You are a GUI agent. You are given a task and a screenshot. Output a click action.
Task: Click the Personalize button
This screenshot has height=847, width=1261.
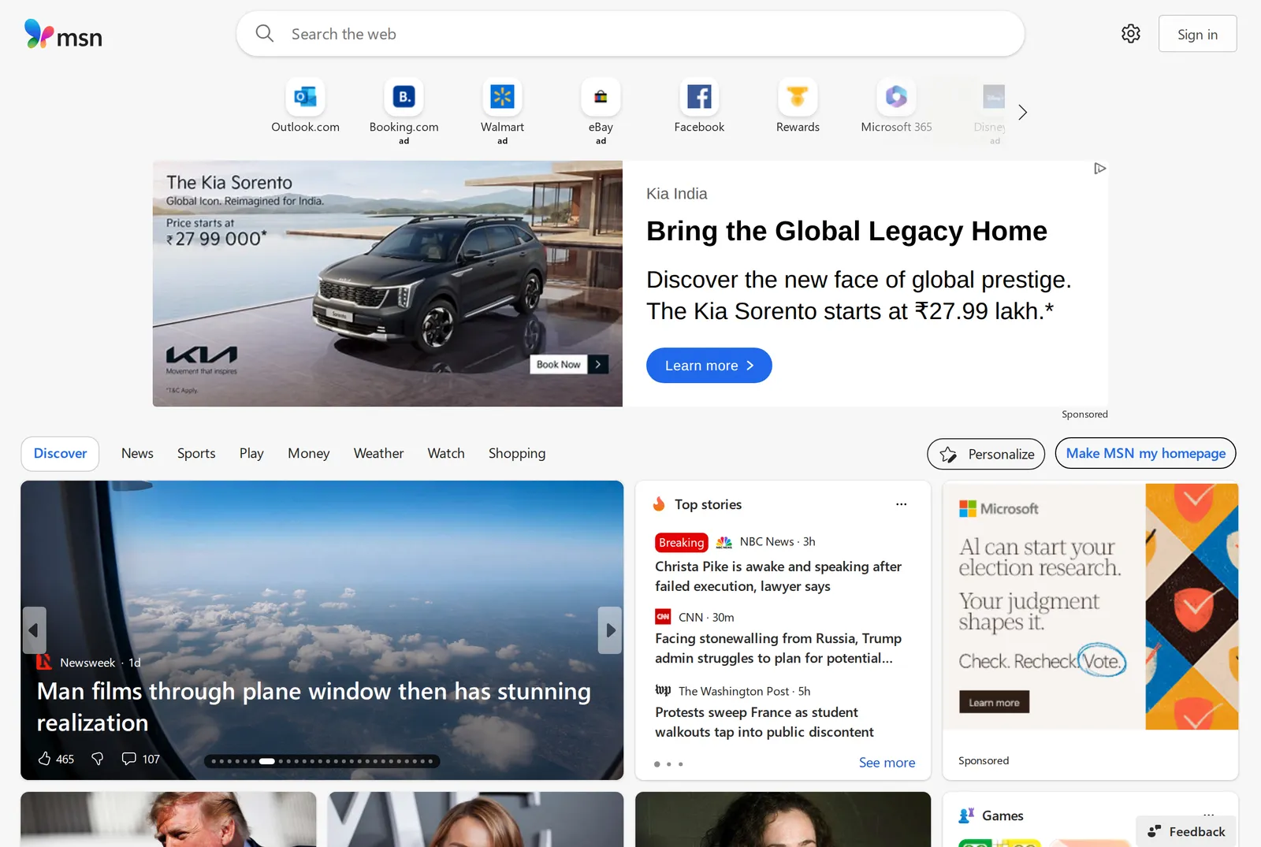pos(986,454)
